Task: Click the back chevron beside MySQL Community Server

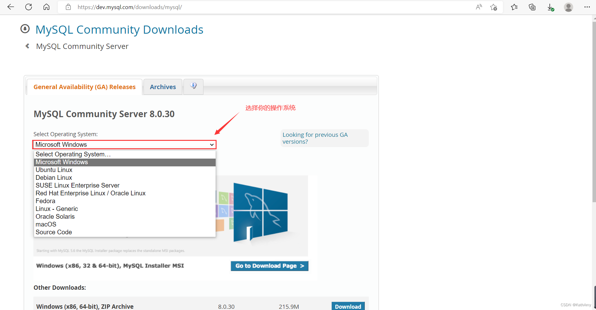Action: click(27, 46)
